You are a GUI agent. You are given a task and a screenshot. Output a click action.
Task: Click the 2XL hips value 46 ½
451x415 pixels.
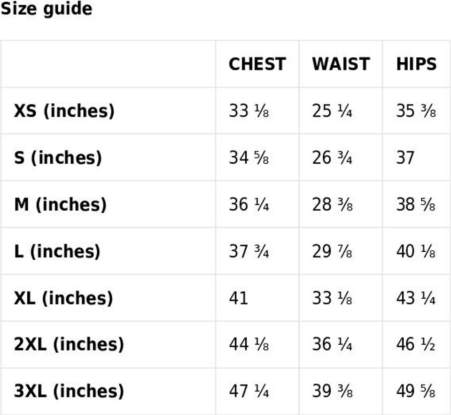pos(415,344)
